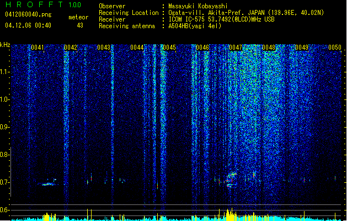This screenshot has height=221, width=347.
Task: Click the 0044 time marker
Action: (x=137, y=48)
